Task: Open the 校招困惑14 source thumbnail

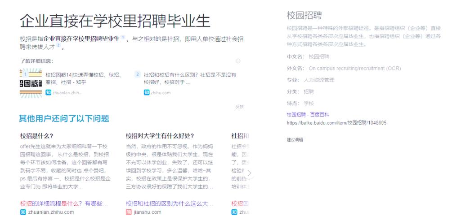Action: coord(31,83)
